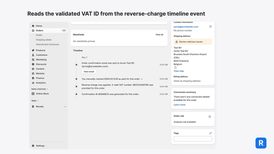Click the Review address issues banner

[193, 42]
